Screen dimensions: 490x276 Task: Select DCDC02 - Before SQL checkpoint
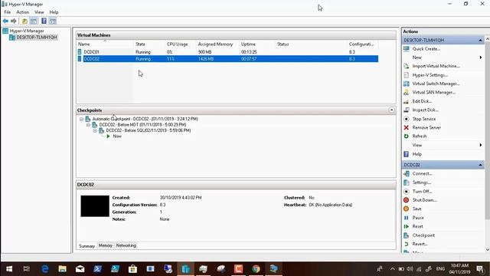pyautogui.click(x=149, y=130)
